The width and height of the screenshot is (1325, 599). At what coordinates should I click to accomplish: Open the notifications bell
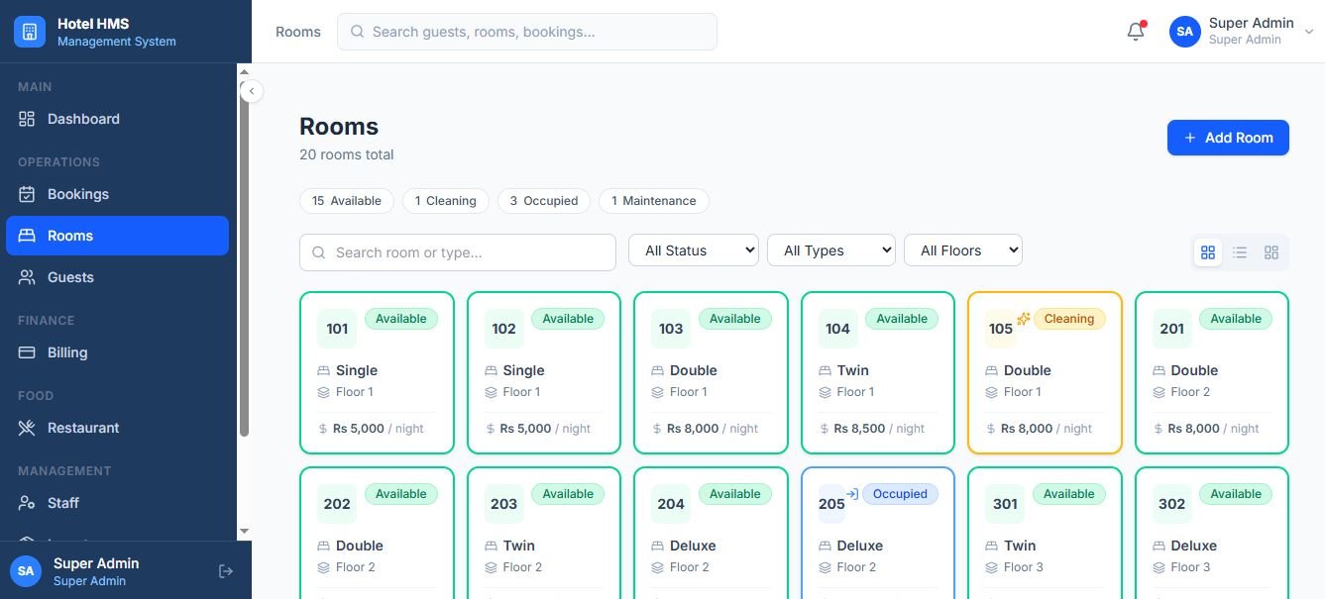pyautogui.click(x=1136, y=32)
